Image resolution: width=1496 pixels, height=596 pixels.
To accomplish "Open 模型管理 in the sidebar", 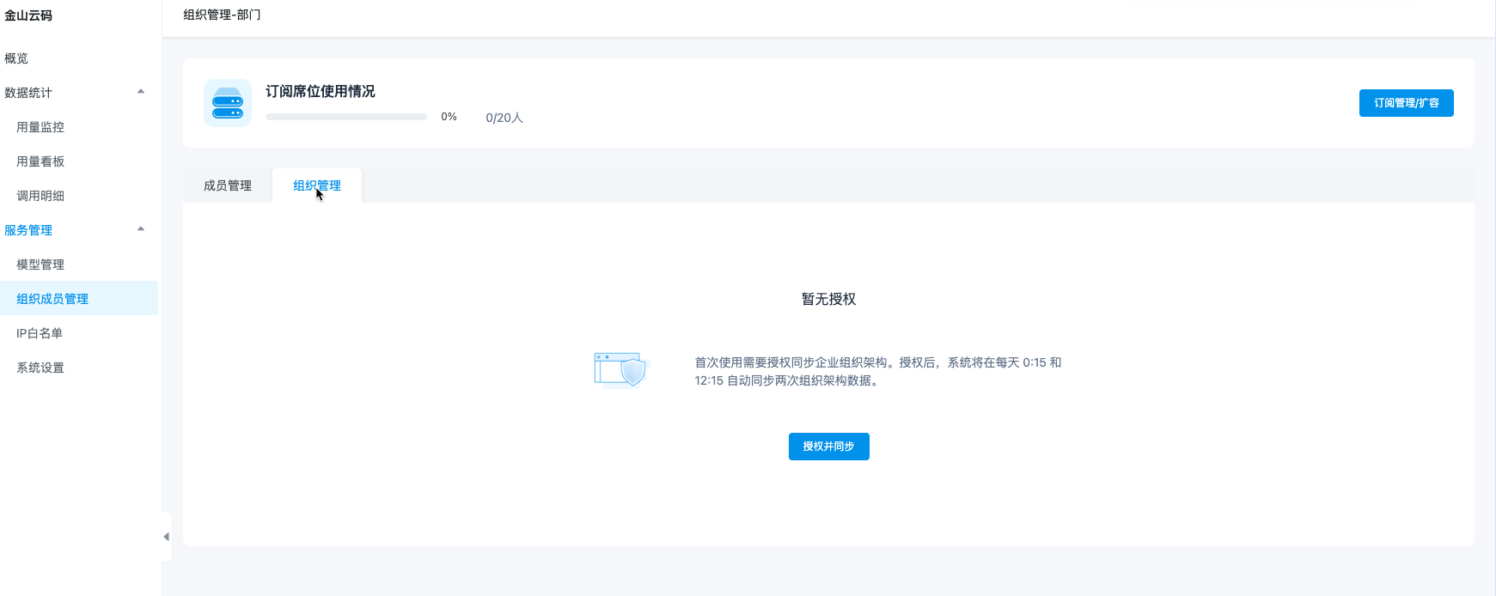I will point(40,265).
